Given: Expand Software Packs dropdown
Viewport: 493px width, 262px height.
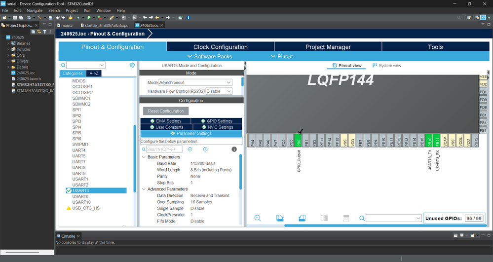Looking at the screenshot, I should click(210, 56).
